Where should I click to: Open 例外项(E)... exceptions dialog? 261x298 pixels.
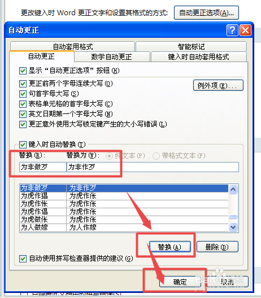pyautogui.click(x=218, y=85)
